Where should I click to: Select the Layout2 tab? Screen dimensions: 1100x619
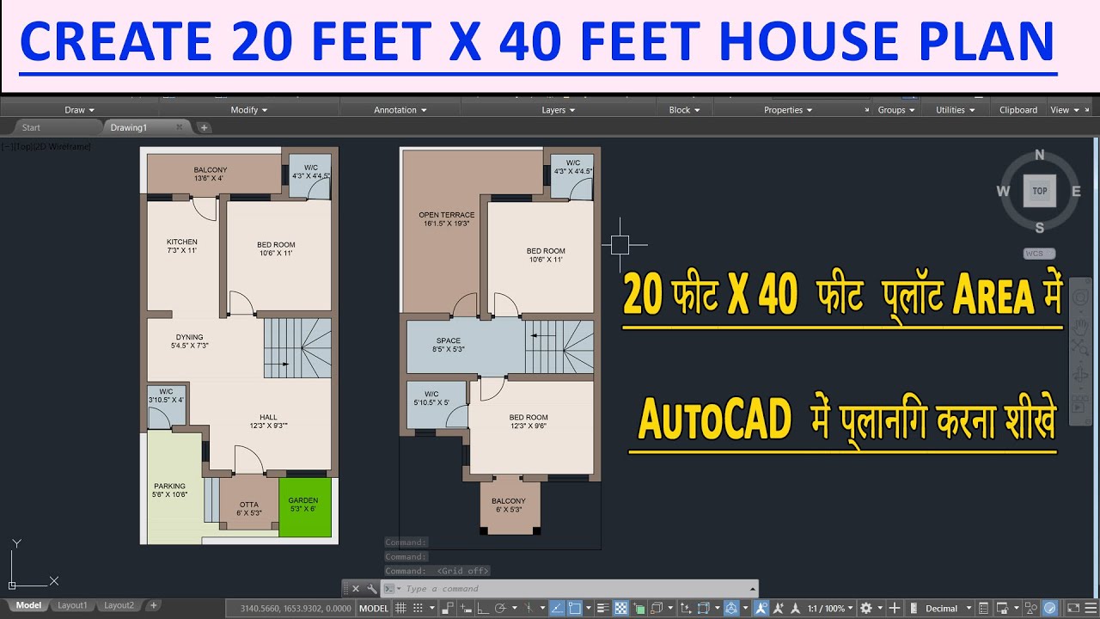pos(119,605)
